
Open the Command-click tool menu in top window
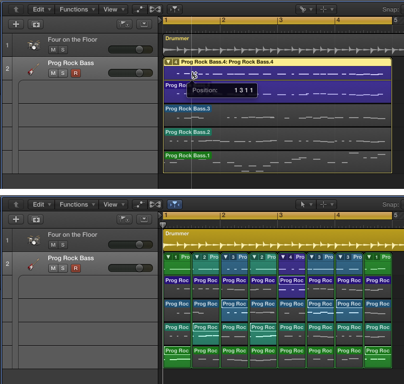[327, 10]
